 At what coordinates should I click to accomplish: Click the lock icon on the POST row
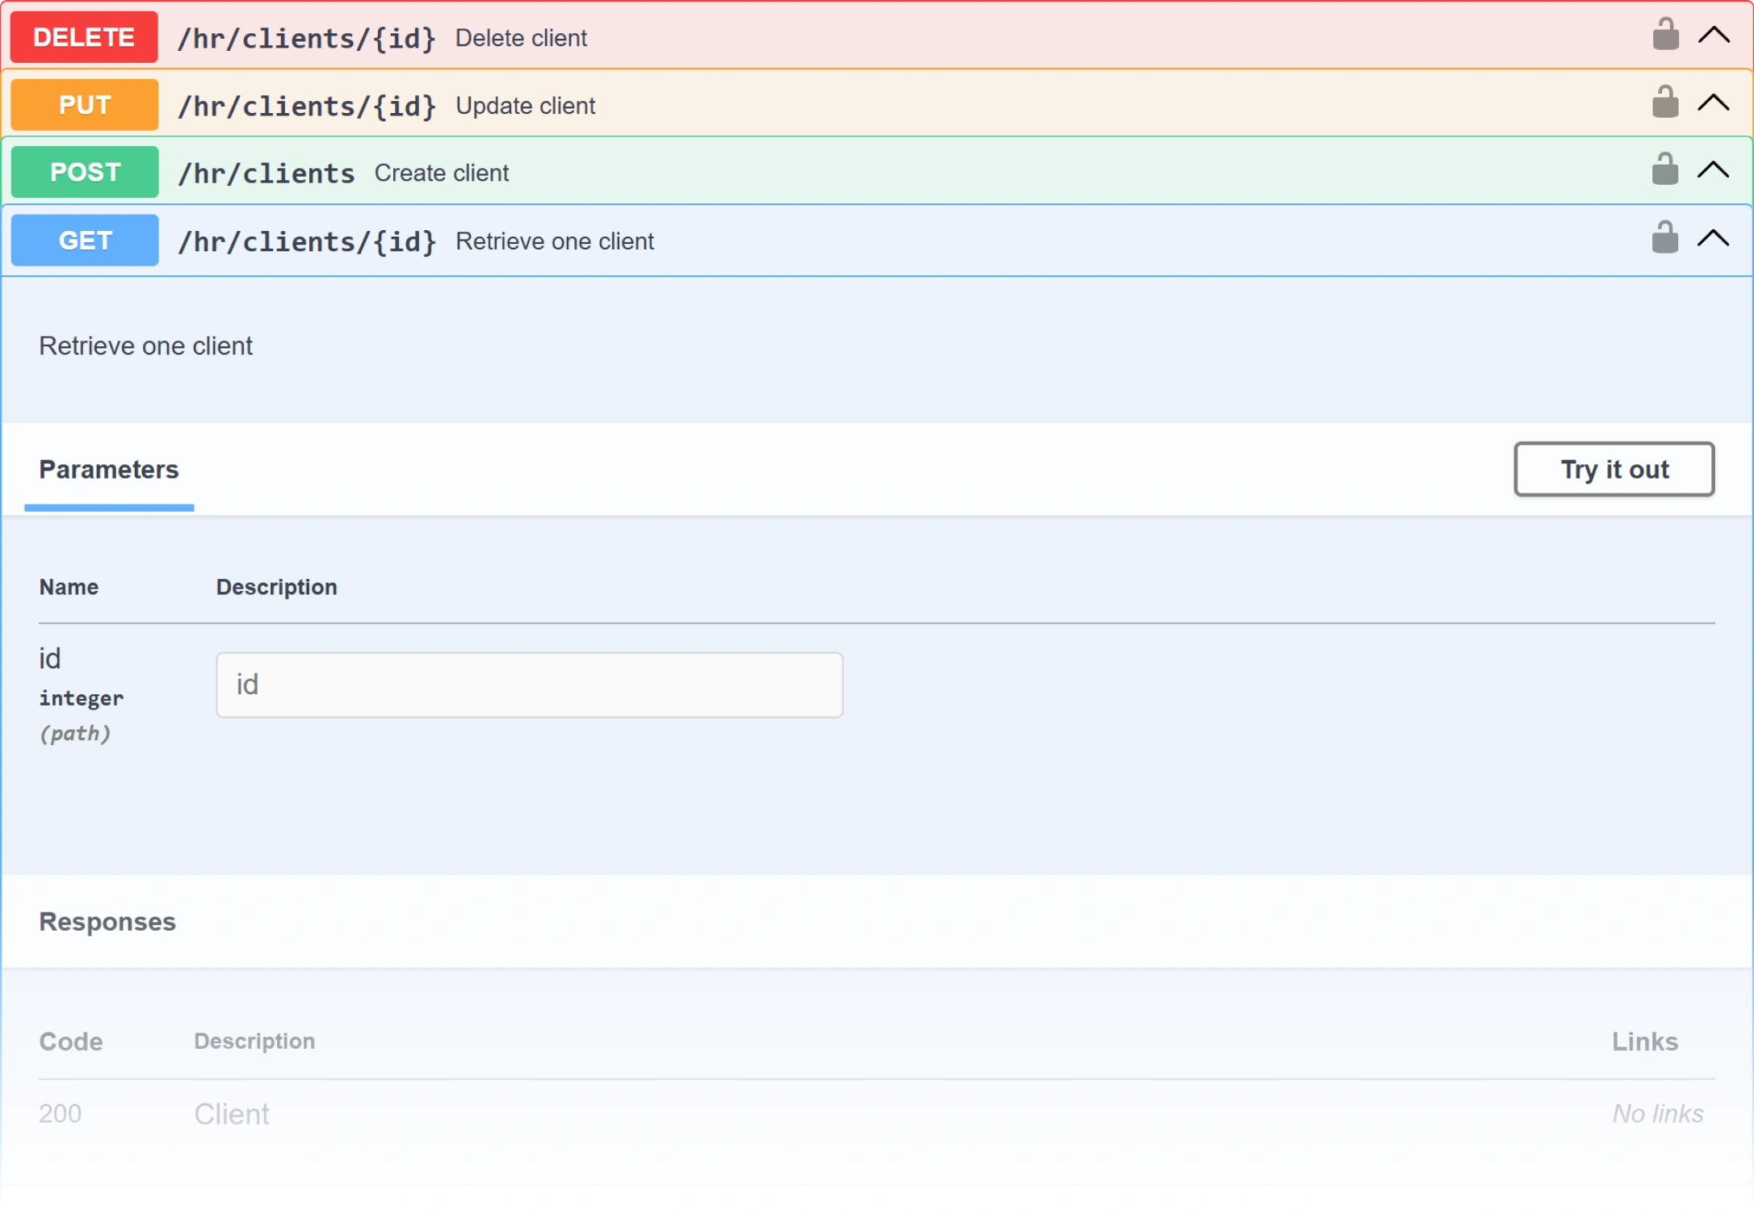click(x=1665, y=170)
